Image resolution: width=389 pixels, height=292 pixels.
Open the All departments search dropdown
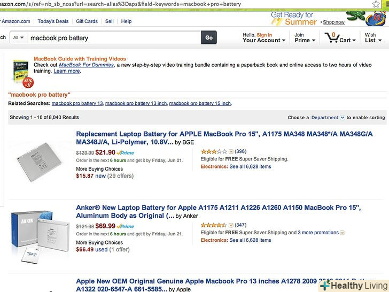(19, 37)
